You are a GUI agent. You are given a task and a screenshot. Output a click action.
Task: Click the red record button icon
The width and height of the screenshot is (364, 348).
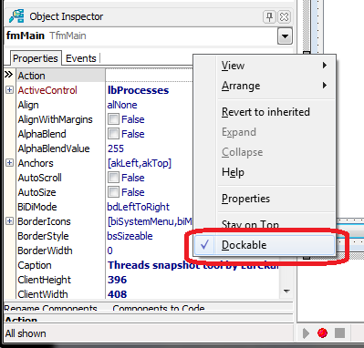(322, 333)
